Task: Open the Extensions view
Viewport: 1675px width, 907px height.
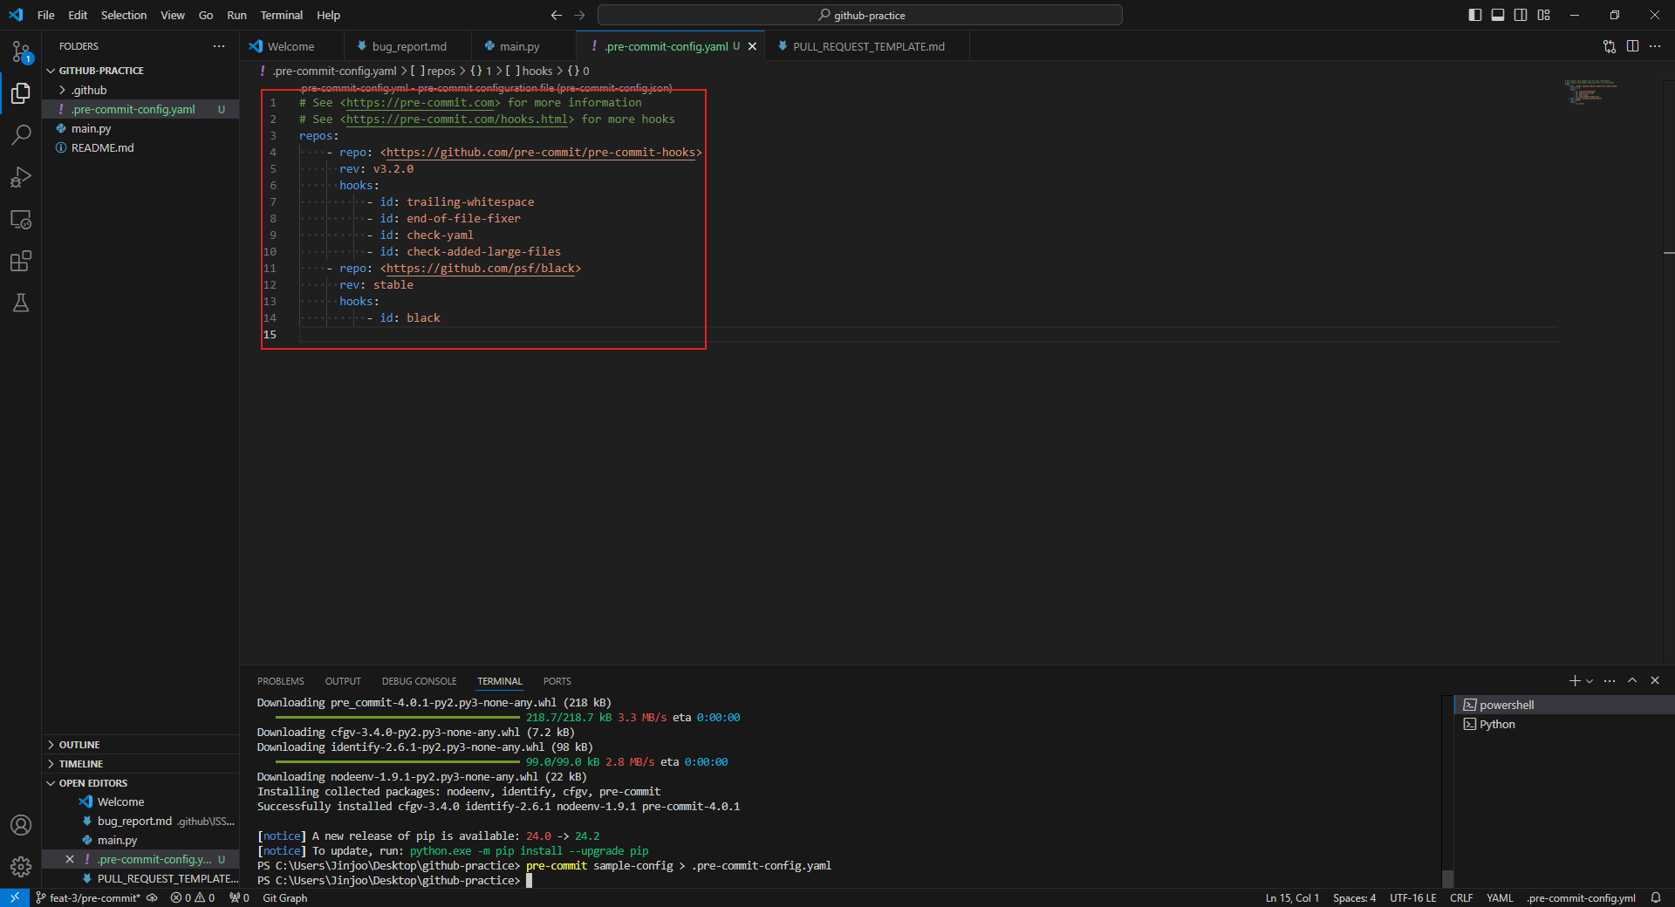Action: click(x=21, y=261)
